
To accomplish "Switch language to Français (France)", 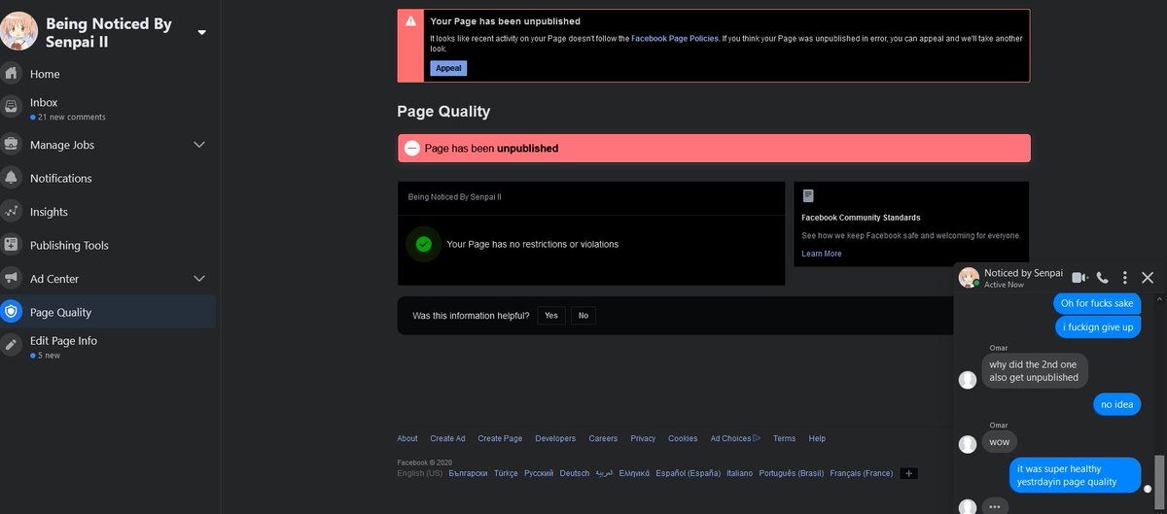I will point(862,473).
